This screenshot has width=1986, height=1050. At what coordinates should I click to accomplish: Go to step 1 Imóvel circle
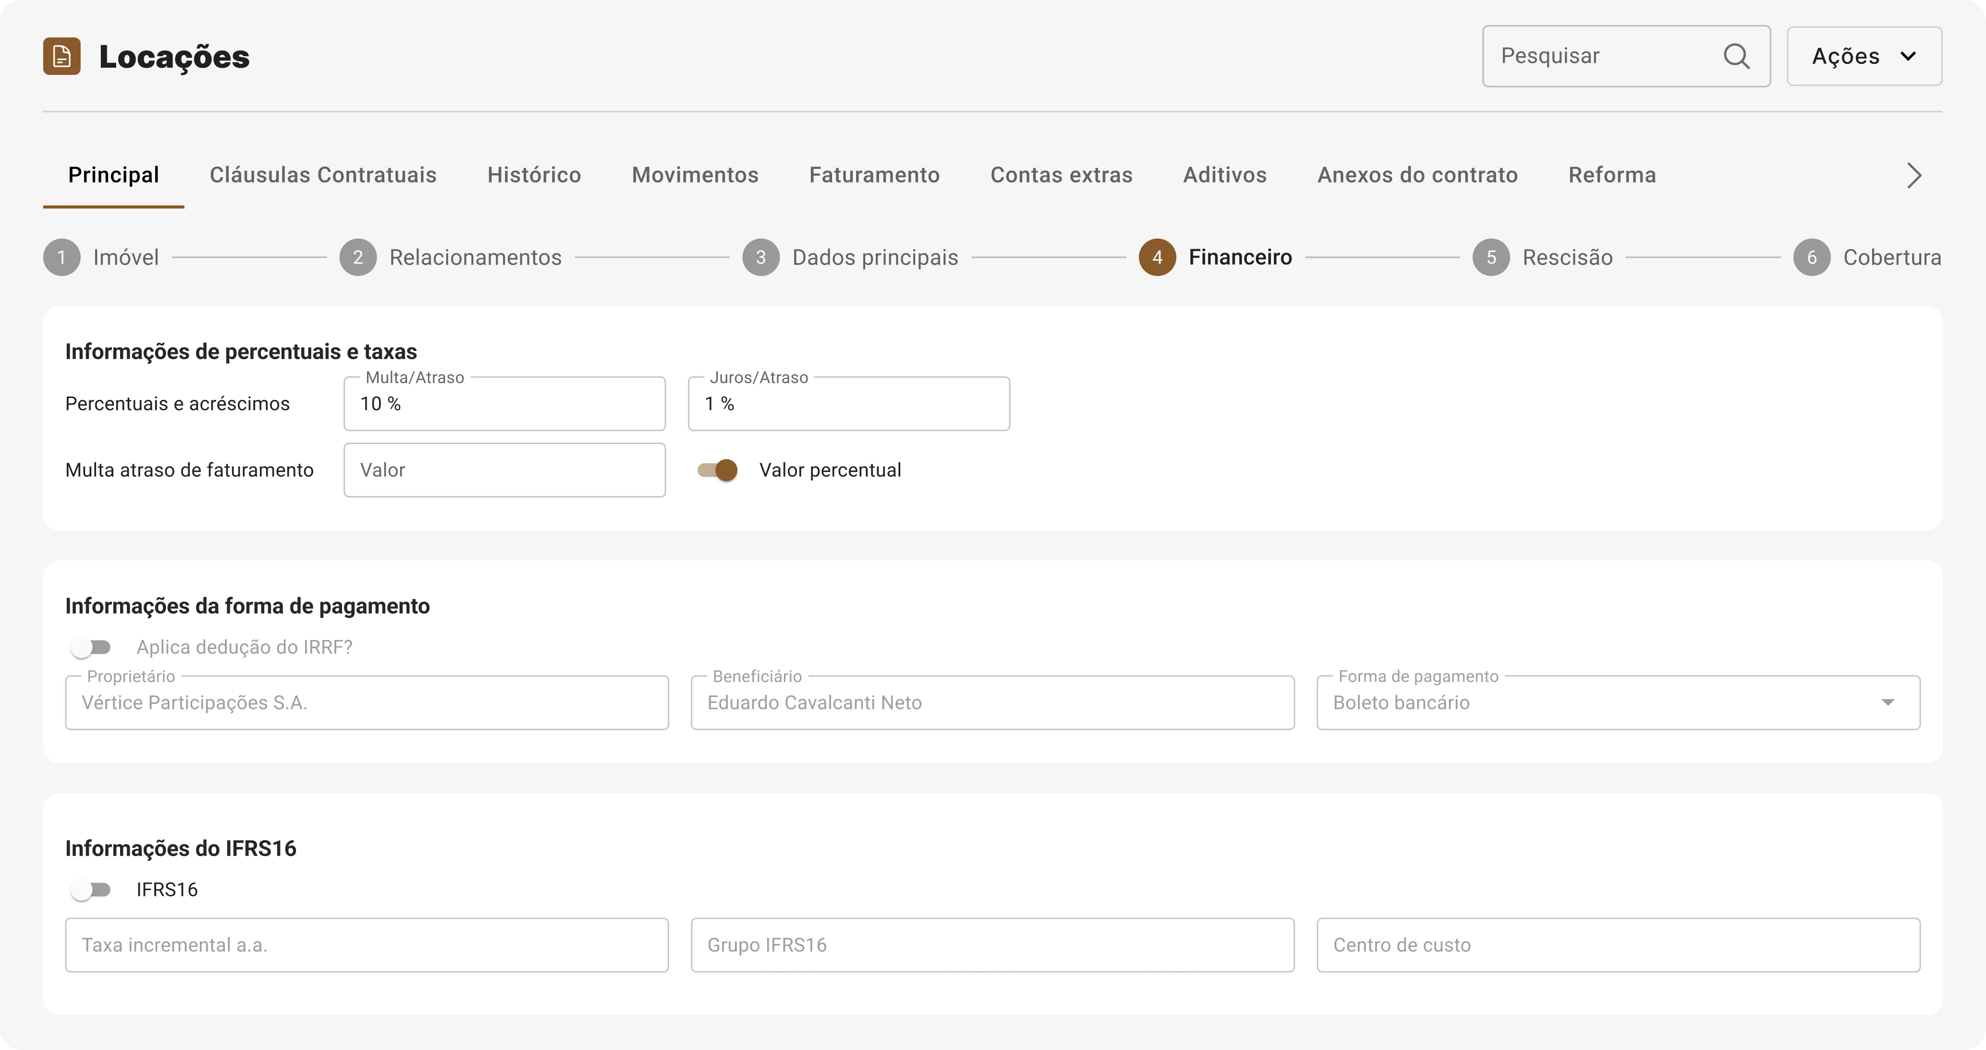tap(61, 257)
